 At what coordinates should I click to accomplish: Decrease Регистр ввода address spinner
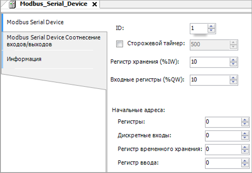[245, 165]
